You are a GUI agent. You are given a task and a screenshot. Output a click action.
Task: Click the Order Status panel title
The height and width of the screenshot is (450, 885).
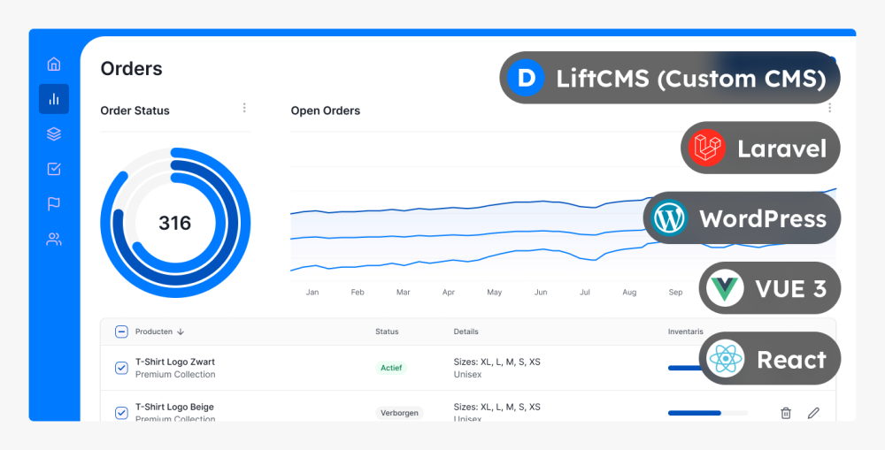pyautogui.click(x=135, y=111)
